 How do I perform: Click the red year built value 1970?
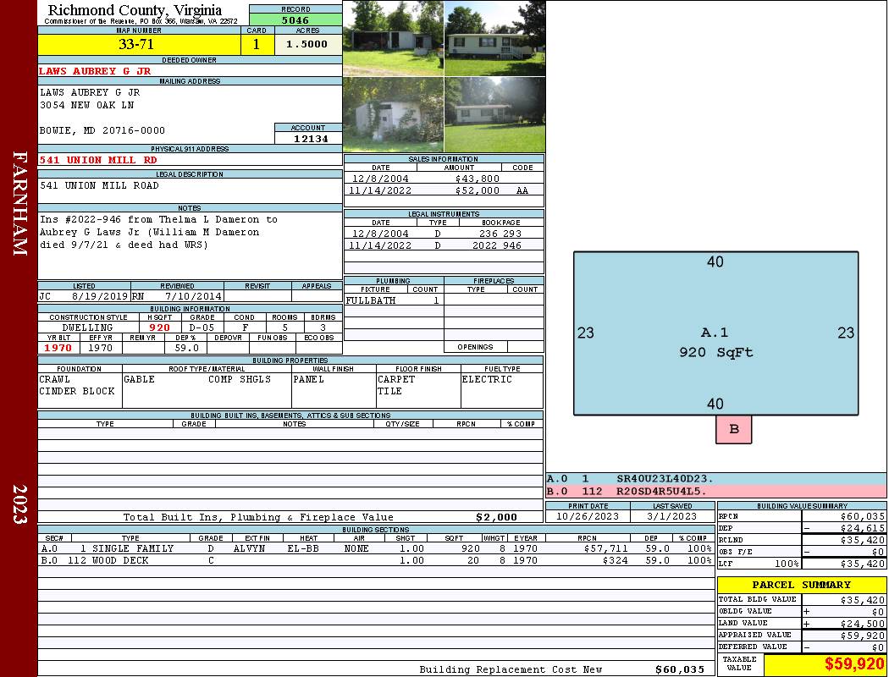click(x=58, y=348)
